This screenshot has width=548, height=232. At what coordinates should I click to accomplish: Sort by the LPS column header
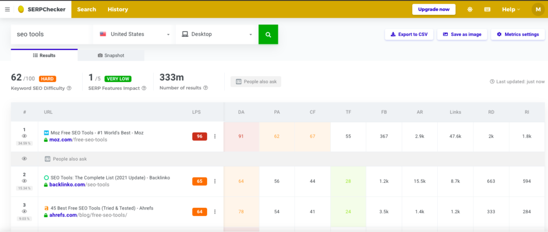[x=197, y=113]
